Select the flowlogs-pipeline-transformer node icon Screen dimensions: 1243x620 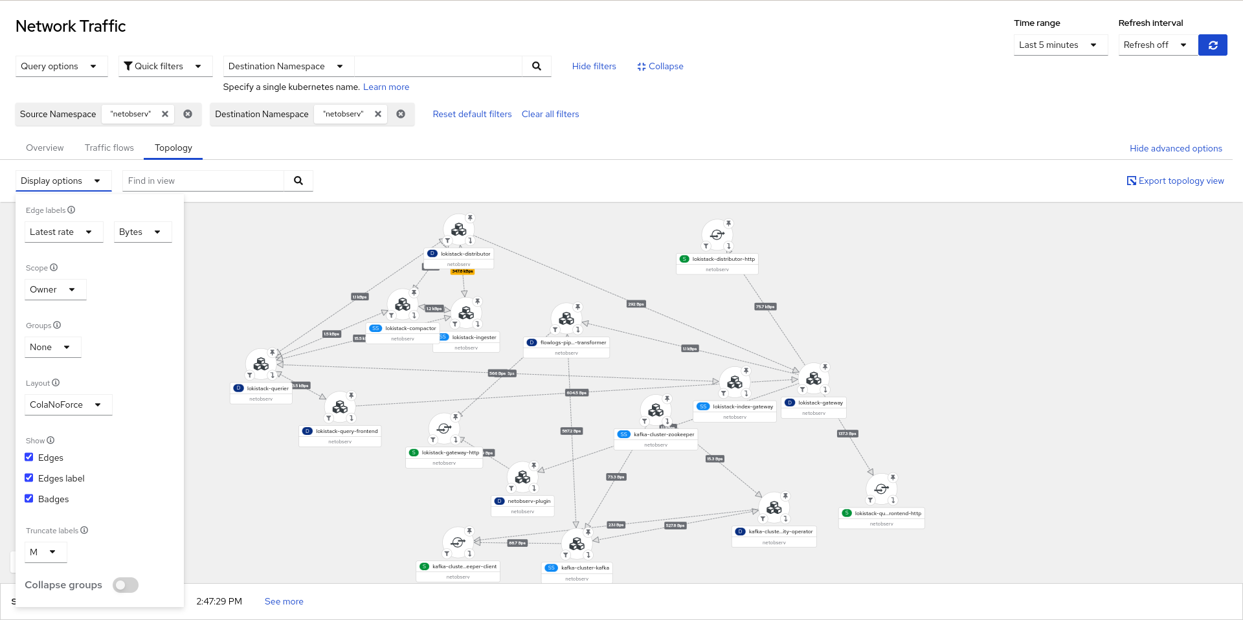(566, 318)
